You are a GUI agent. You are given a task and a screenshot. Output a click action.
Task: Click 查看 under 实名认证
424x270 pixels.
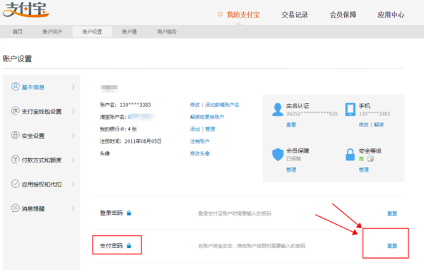tap(291, 124)
